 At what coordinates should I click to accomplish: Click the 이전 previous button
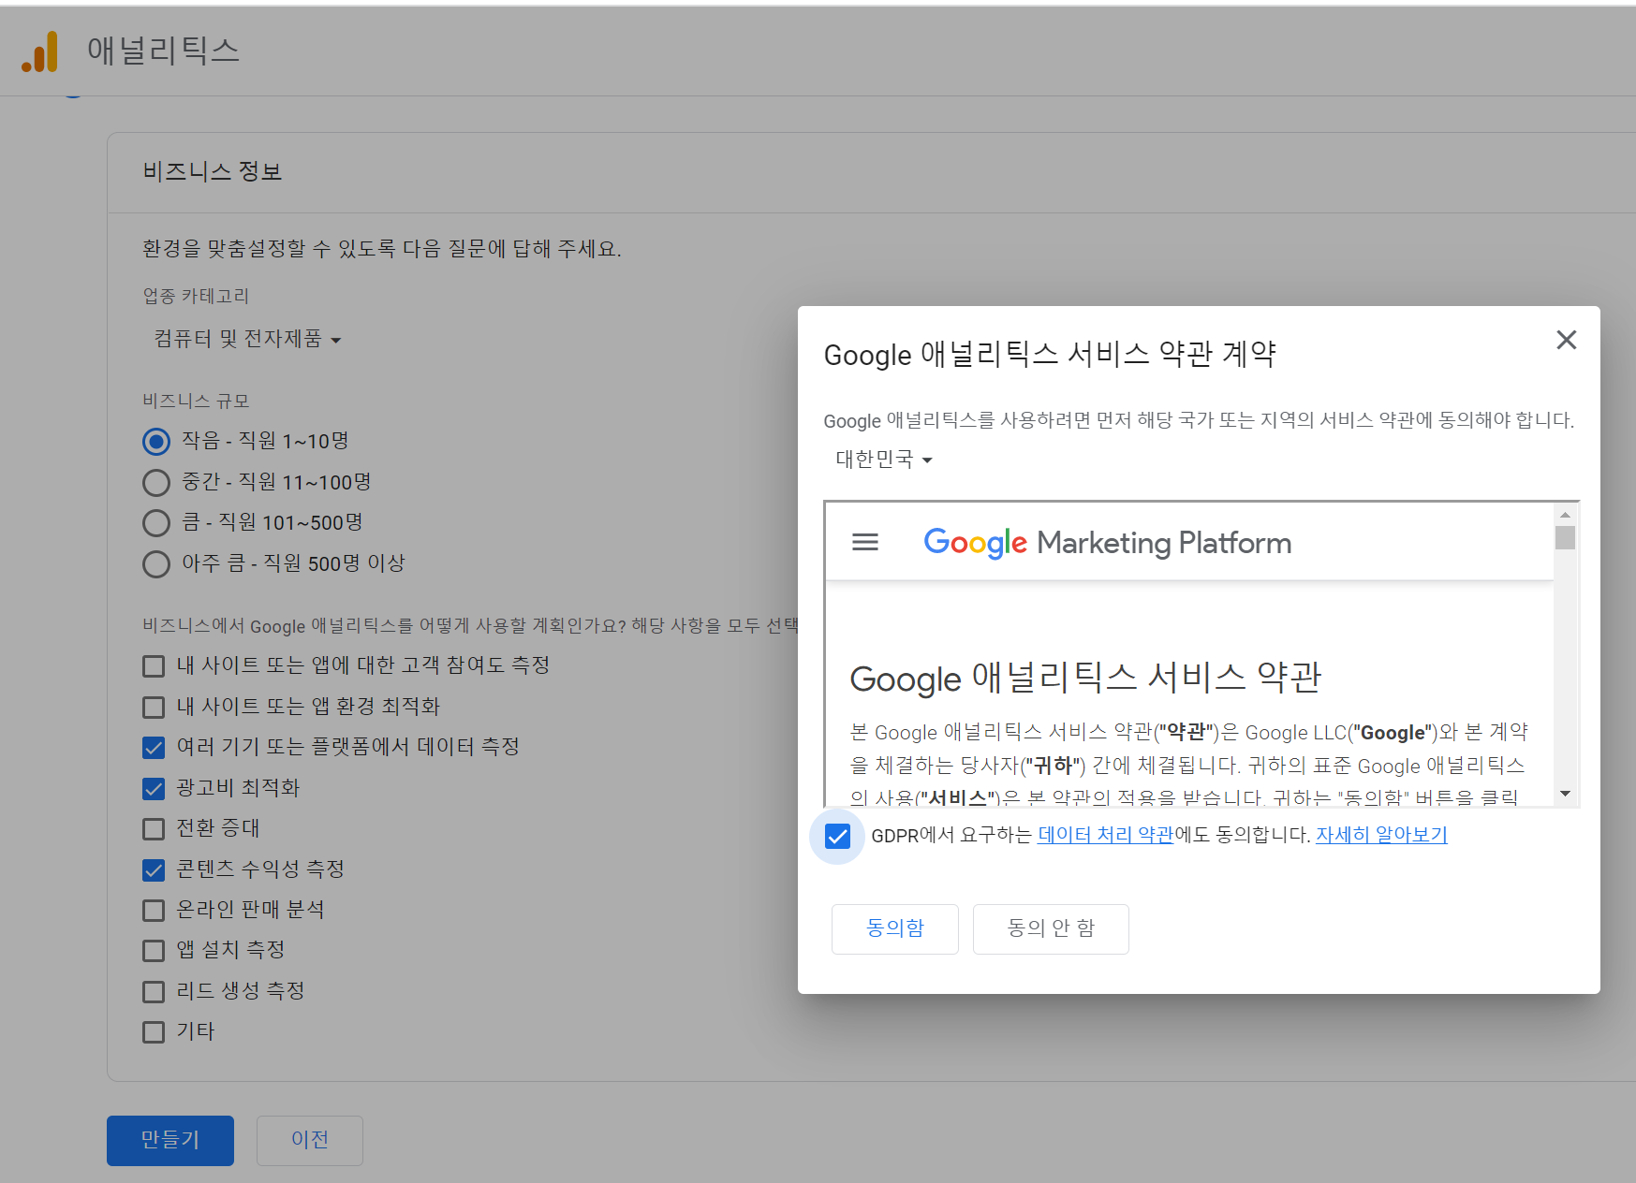tap(310, 1140)
